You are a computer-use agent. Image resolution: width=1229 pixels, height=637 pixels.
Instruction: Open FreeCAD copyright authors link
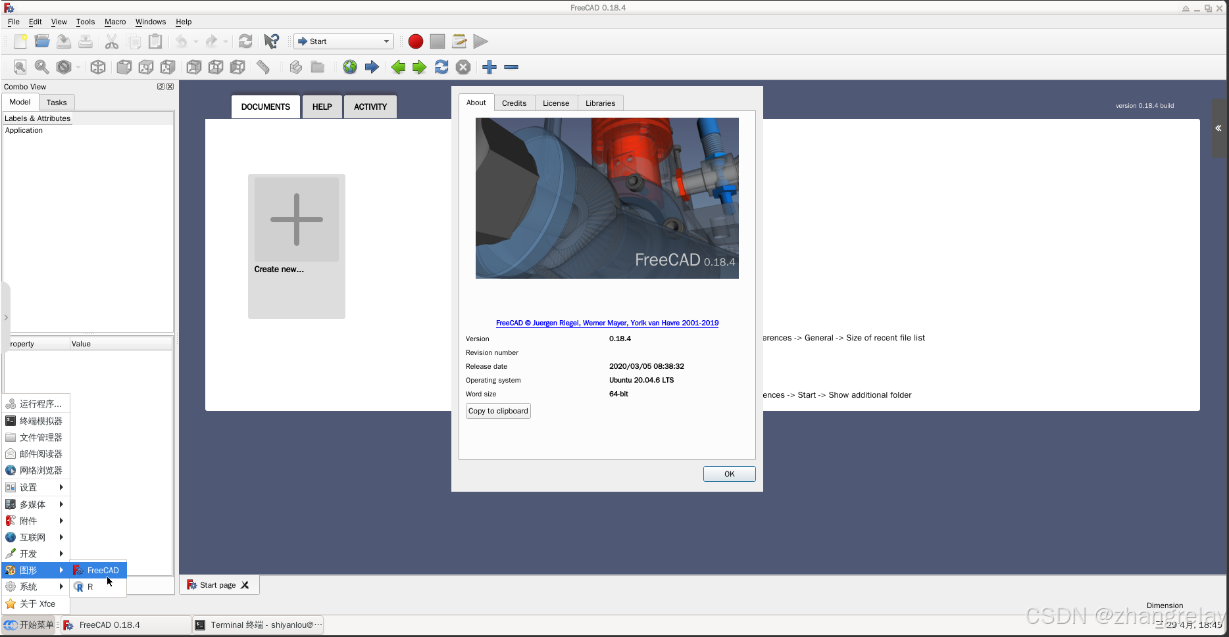pyautogui.click(x=607, y=323)
